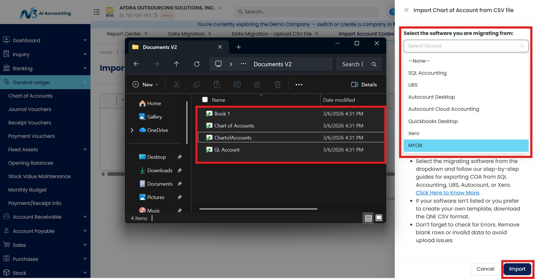Toggle the hamburger sidebar menu icon
537x279 pixels.
click(x=97, y=12)
